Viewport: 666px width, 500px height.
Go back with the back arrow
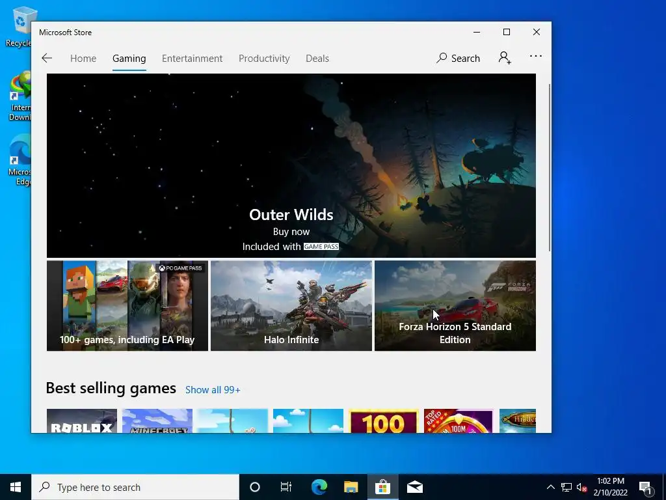click(x=47, y=58)
